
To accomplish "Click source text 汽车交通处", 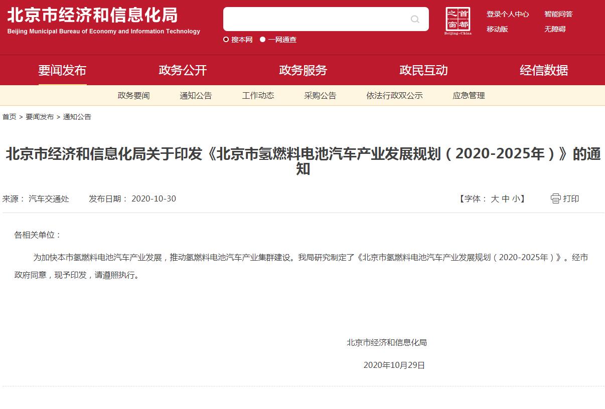I will (x=49, y=198).
